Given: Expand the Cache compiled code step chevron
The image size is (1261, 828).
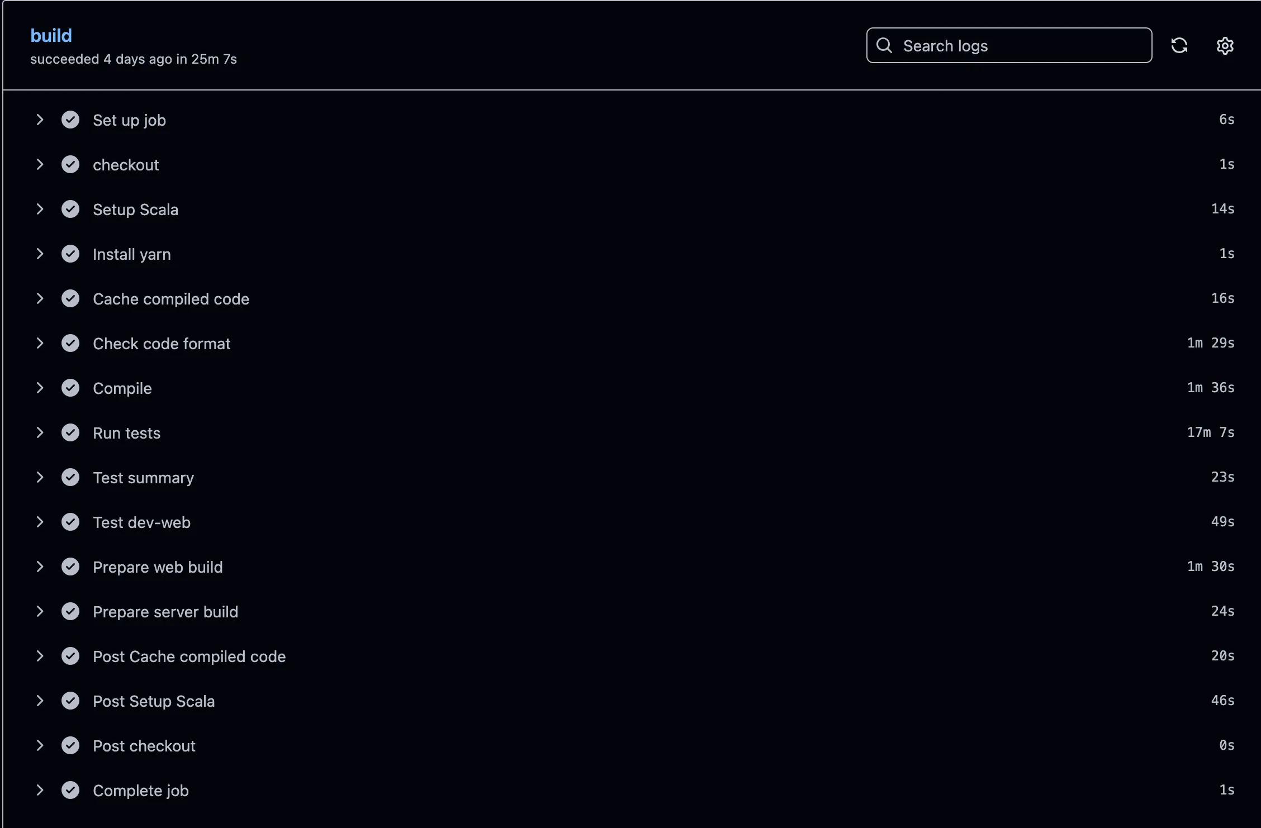Looking at the screenshot, I should coord(40,298).
